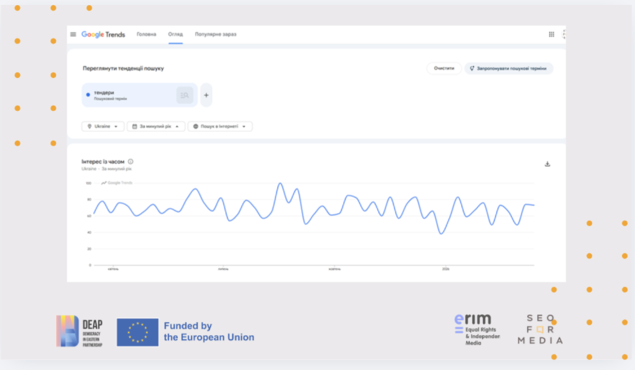Show help info for Інтерес із часом

(130, 161)
